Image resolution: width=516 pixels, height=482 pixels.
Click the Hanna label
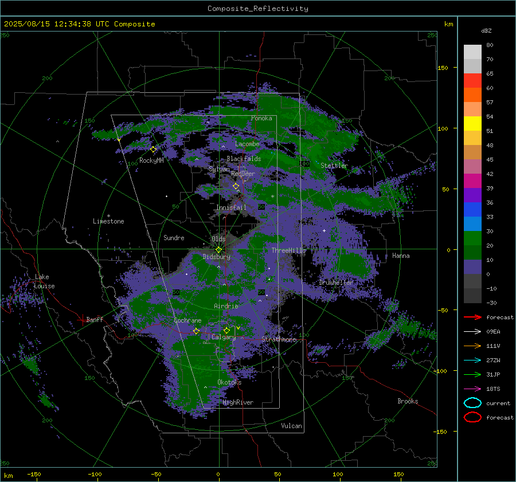(x=401, y=255)
